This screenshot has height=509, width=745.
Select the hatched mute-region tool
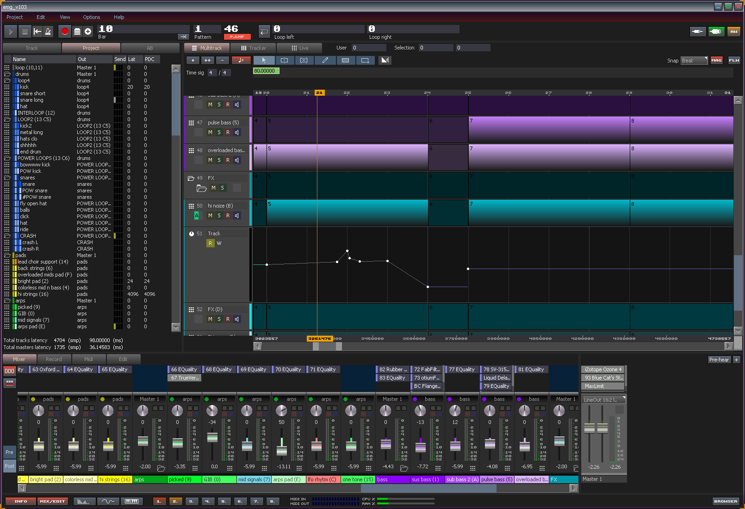pyautogui.click(x=345, y=60)
